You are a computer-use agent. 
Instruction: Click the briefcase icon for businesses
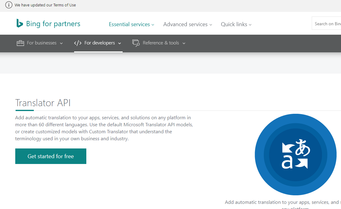coord(20,43)
